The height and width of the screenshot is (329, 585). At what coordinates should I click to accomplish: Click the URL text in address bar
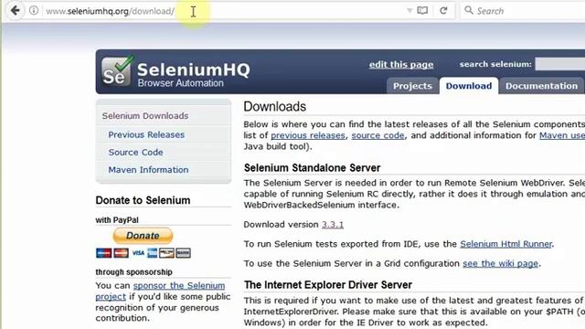point(110,11)
